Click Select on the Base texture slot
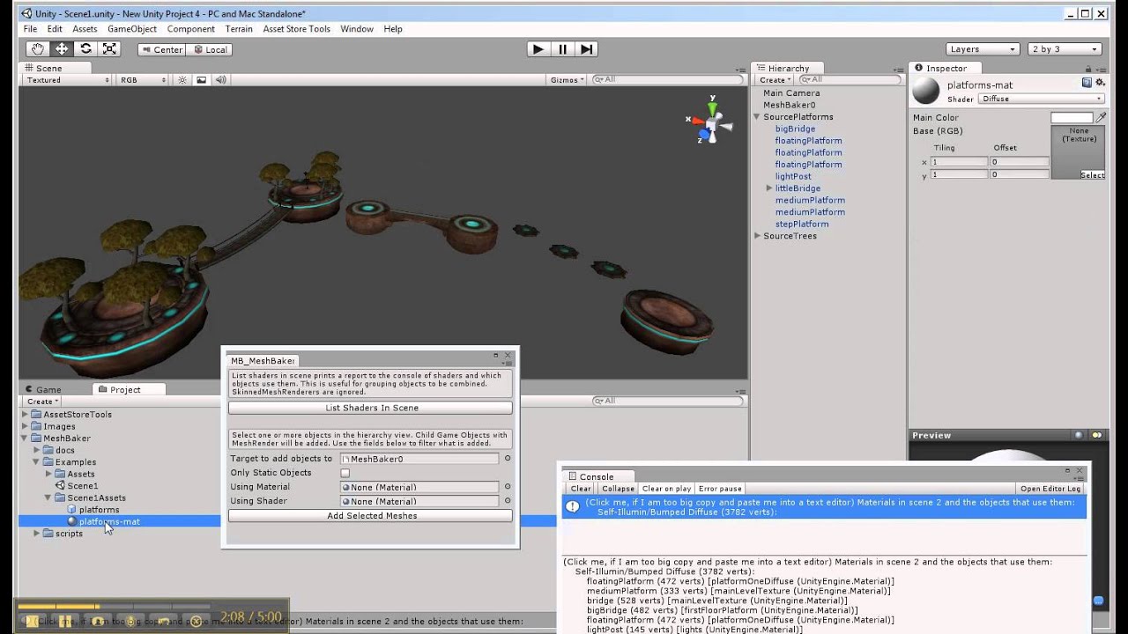 (x=1092, y=175)
